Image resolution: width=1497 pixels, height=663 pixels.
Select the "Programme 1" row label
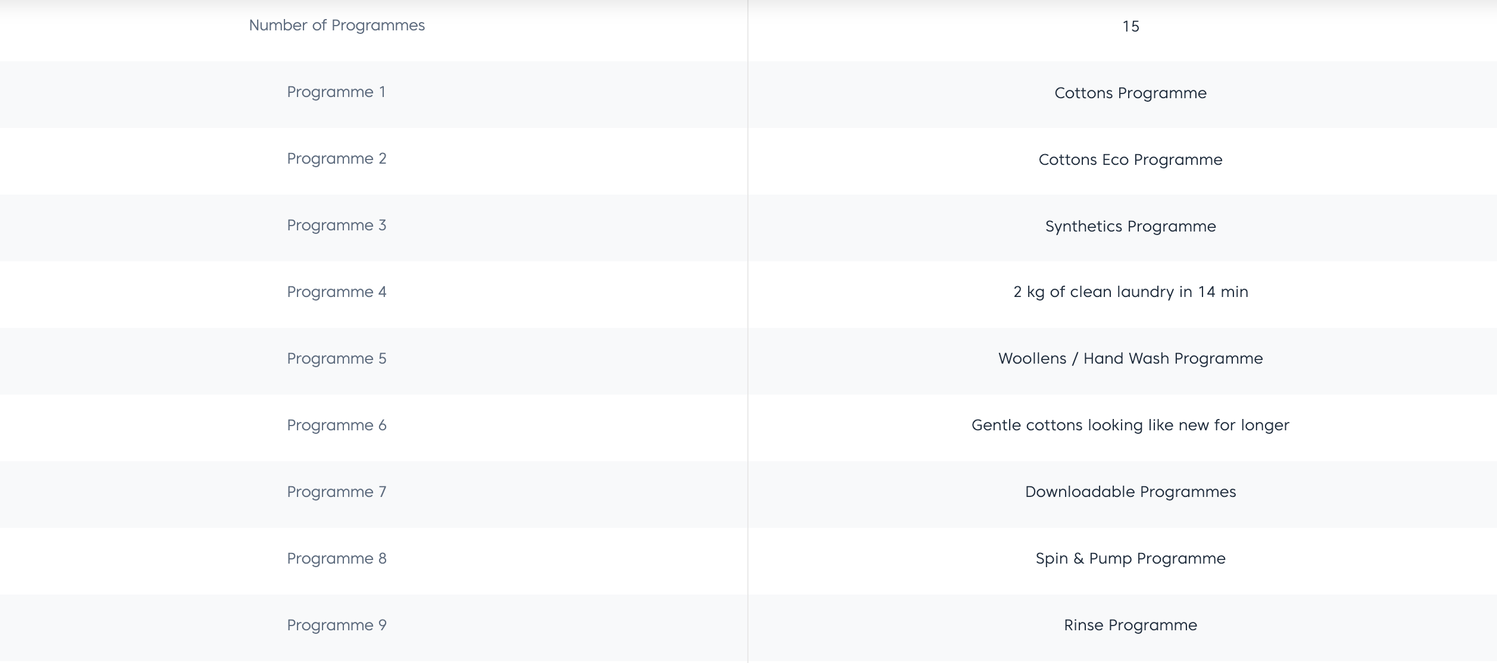(337, 92)
